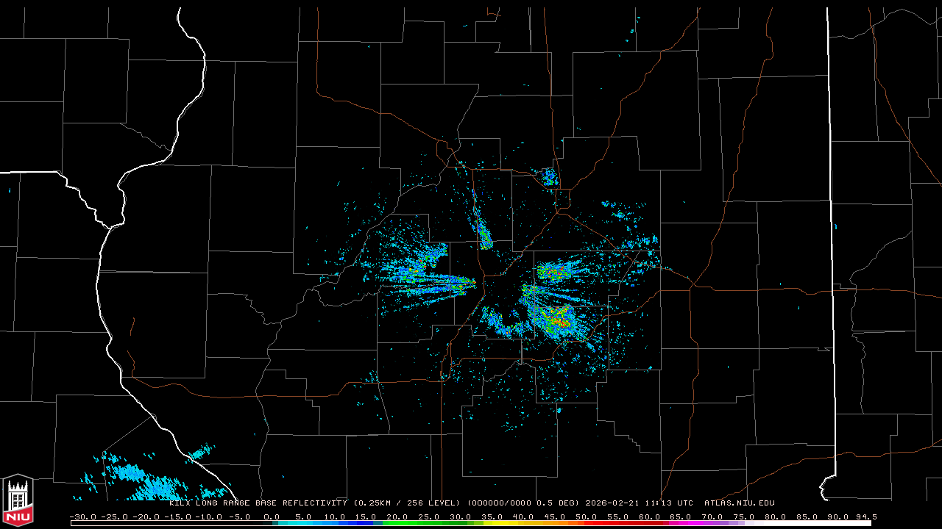Screen dimensions: 942x529
Task: Click the -25.0 scale label
Action: coord(115,517)
